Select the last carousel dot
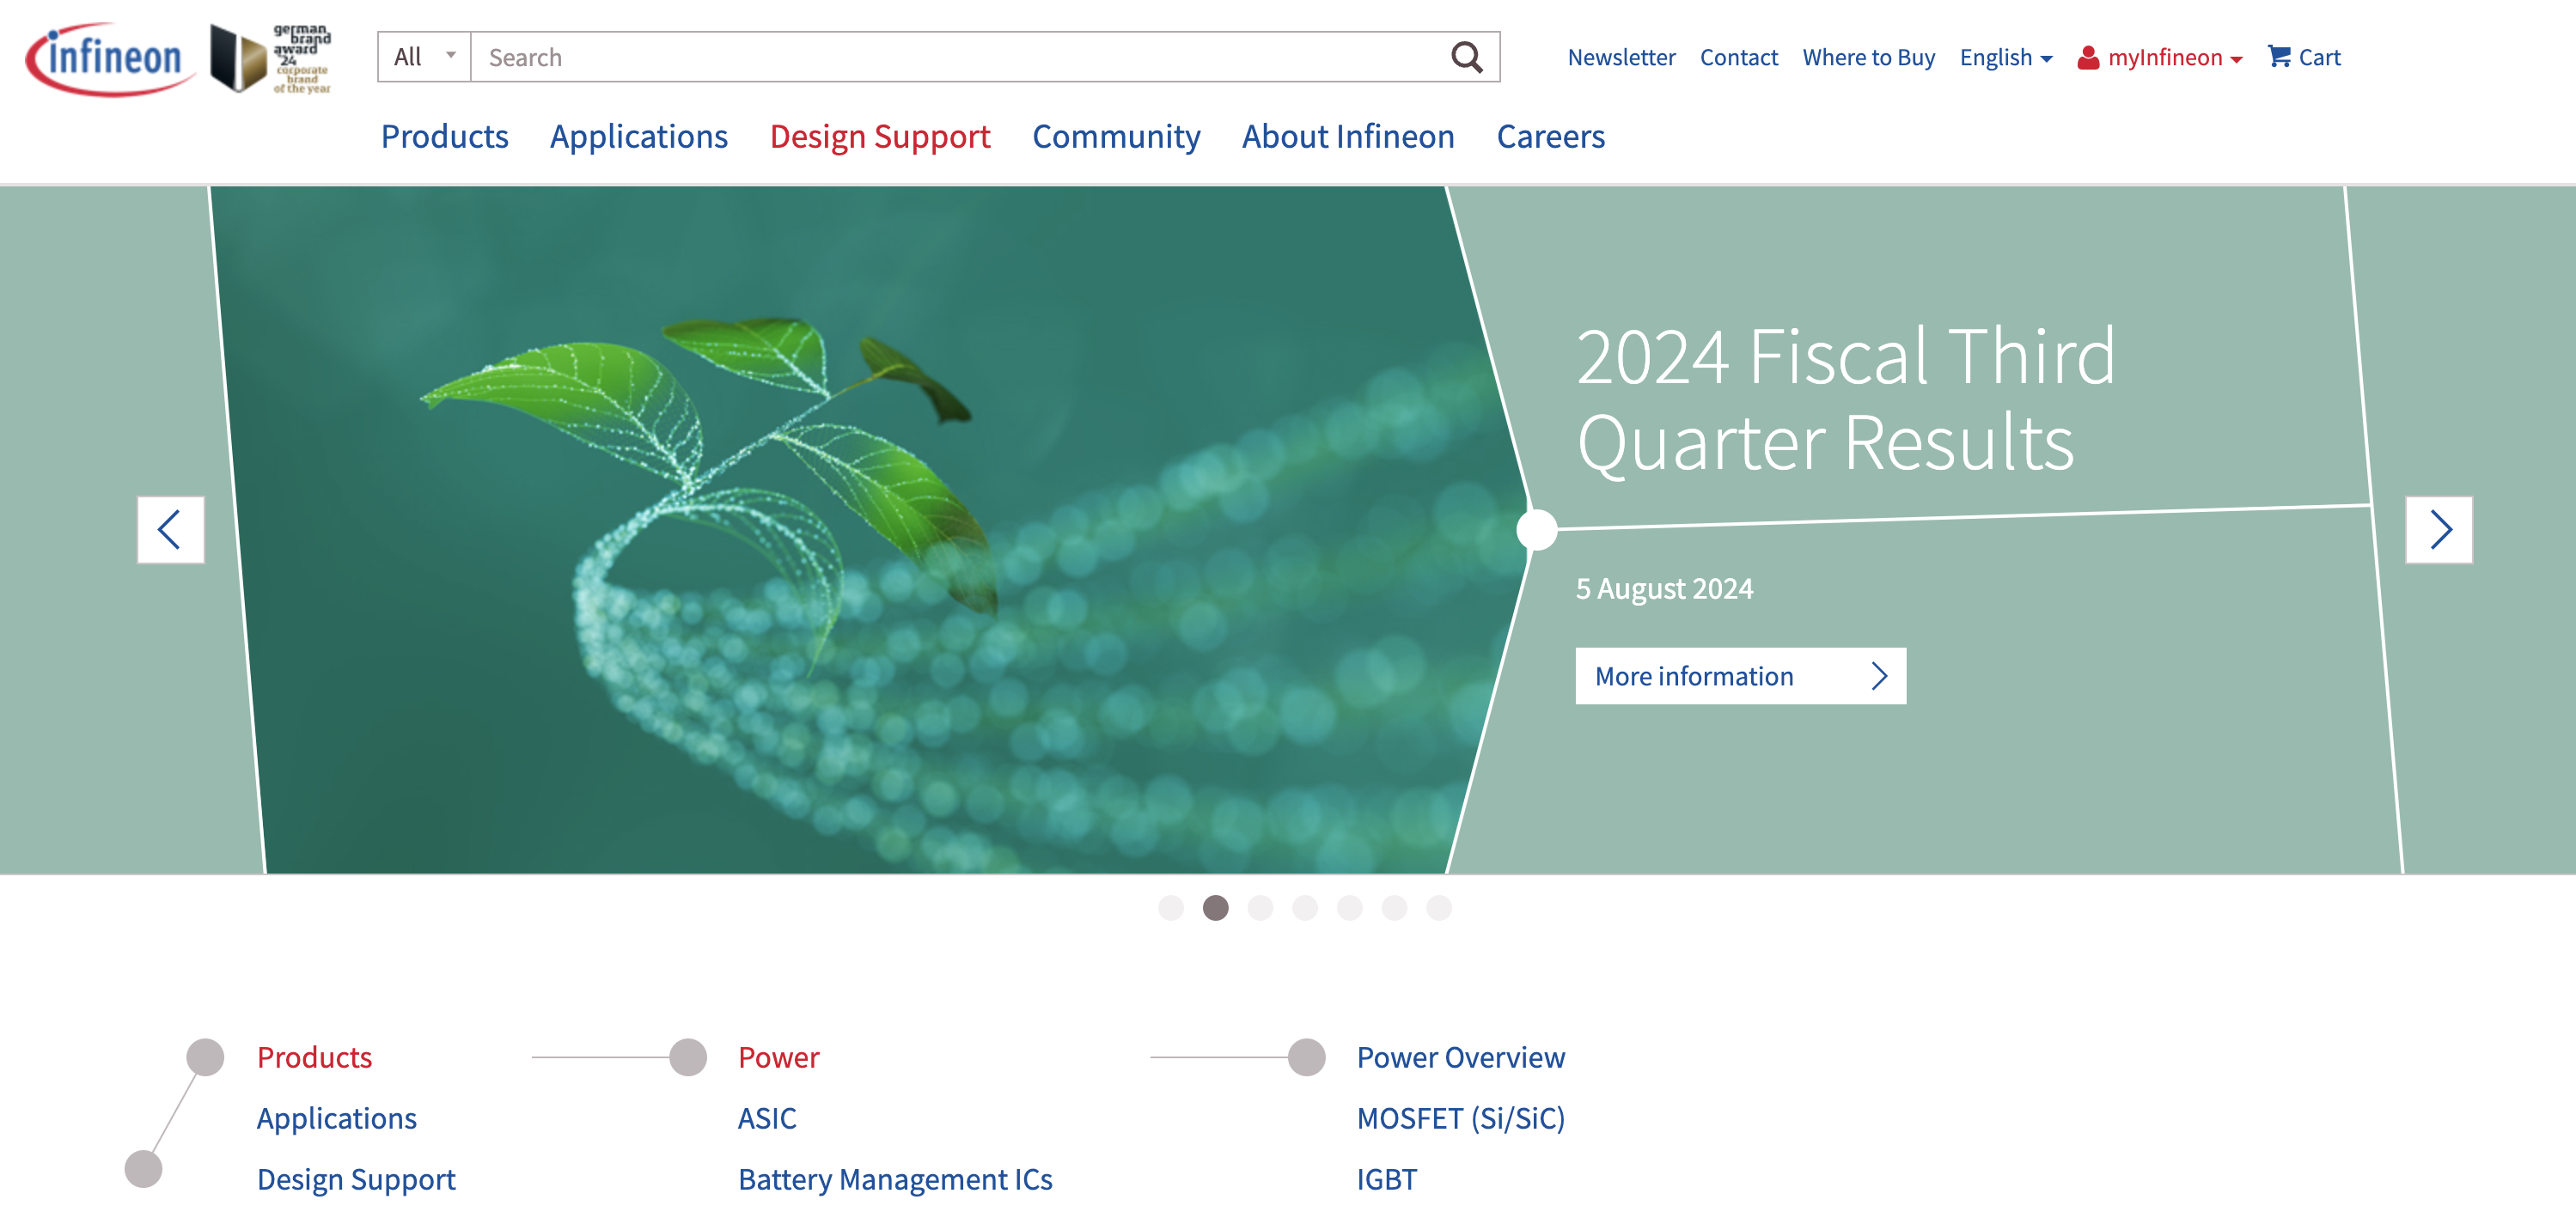Viewport: 2576px width, 1218px height. [1438, 908]
